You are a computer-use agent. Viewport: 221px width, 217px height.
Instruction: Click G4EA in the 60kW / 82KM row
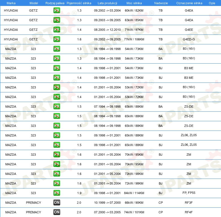click(x=189, y=10)
